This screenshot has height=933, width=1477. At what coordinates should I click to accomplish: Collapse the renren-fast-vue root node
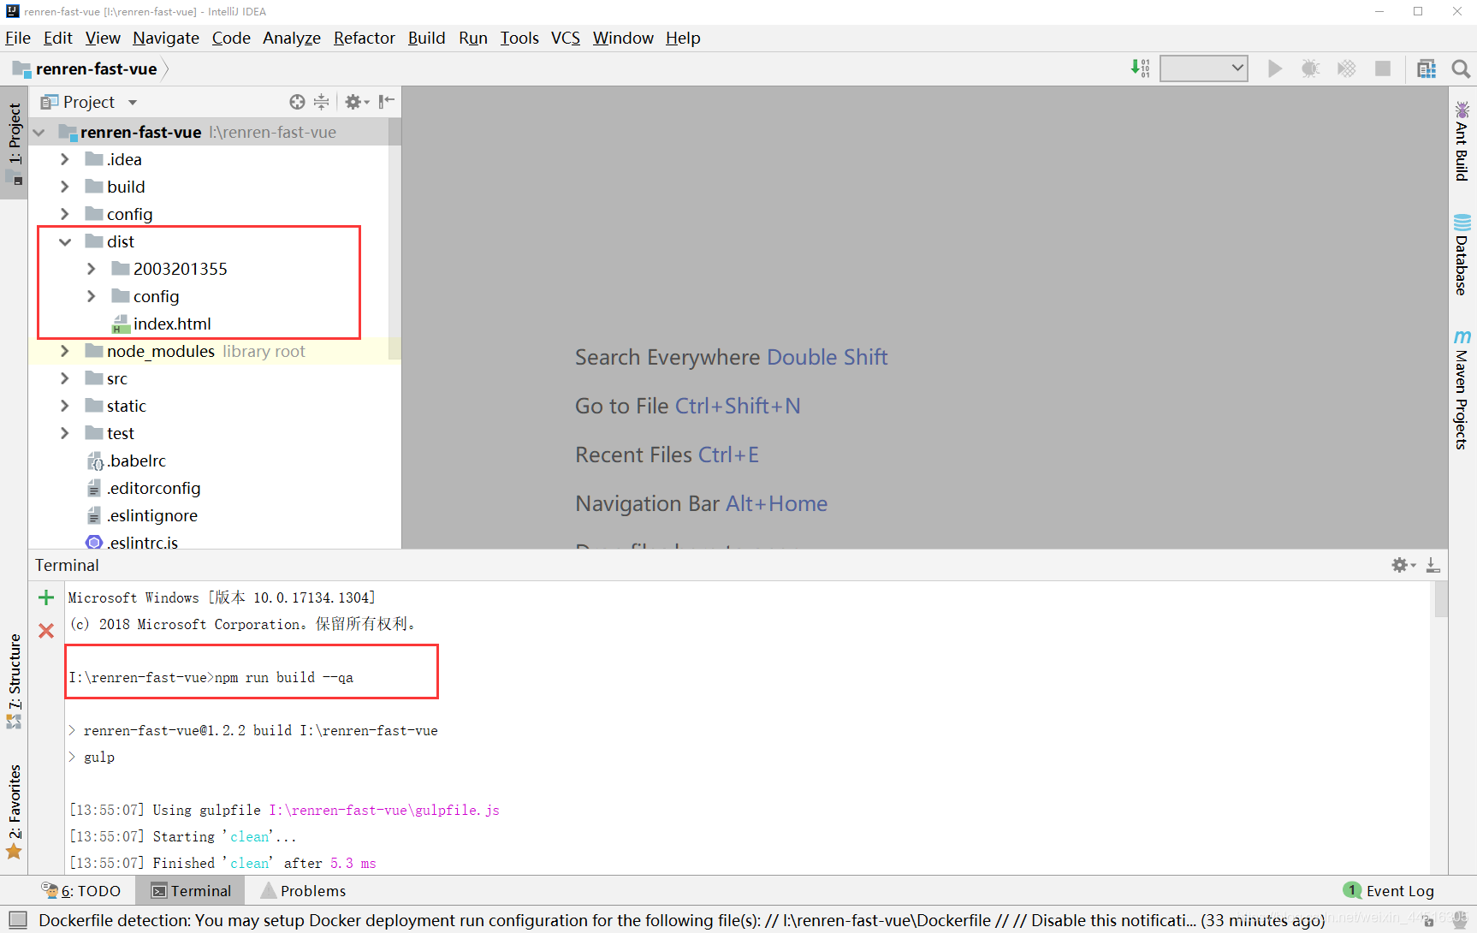click(39, 133)
